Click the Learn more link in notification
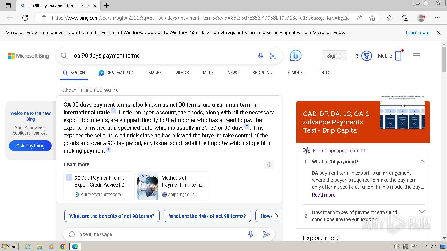Screen dimensions: 447x251 point(418,33)
